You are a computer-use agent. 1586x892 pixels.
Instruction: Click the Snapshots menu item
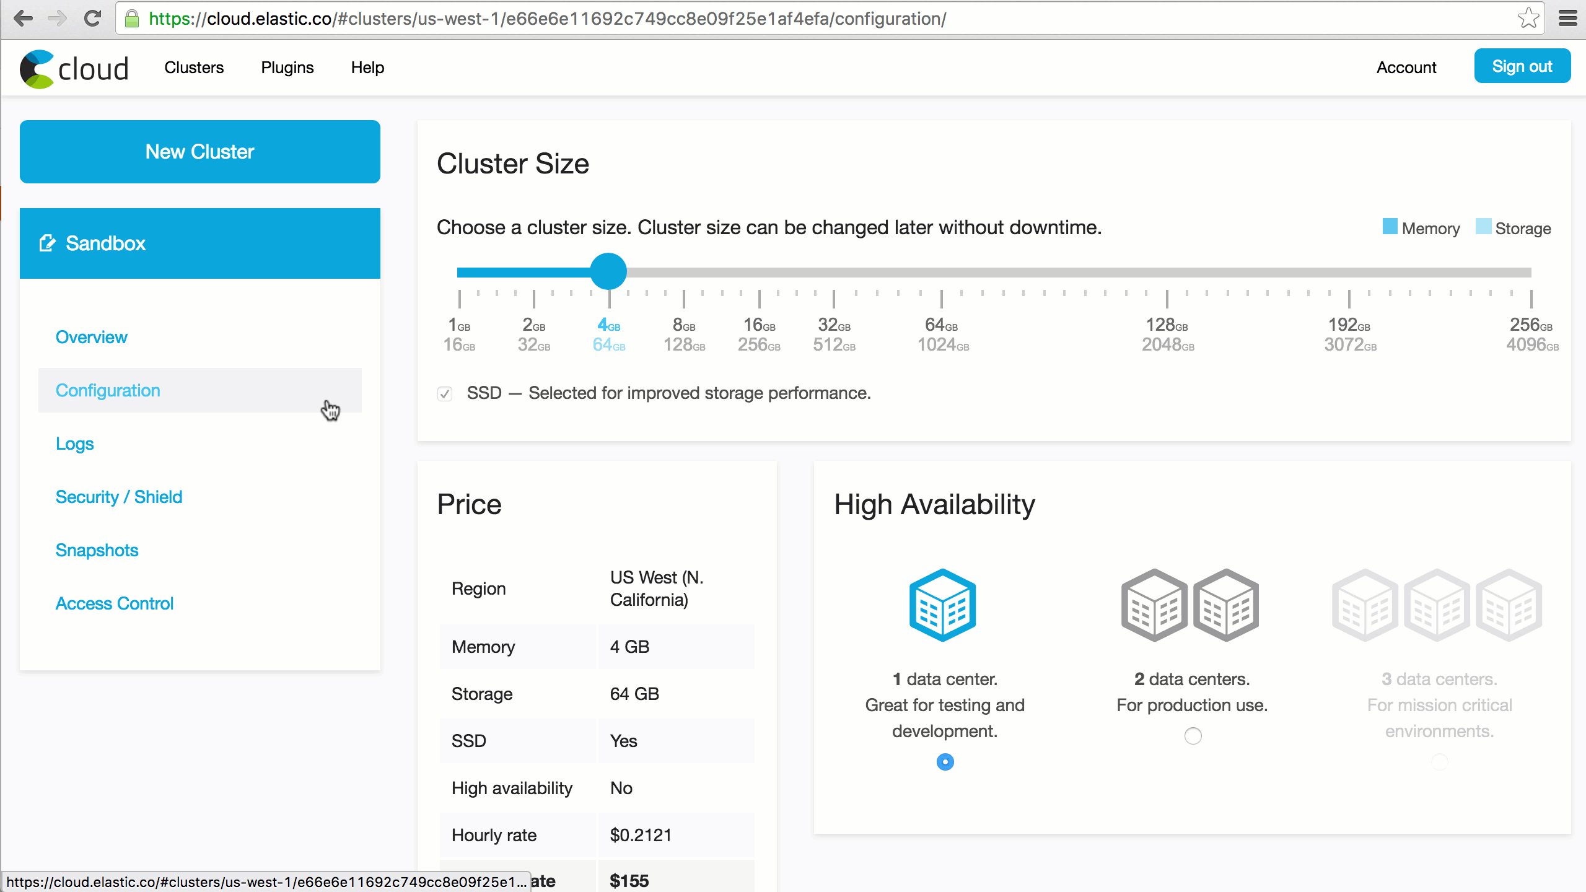97,550
